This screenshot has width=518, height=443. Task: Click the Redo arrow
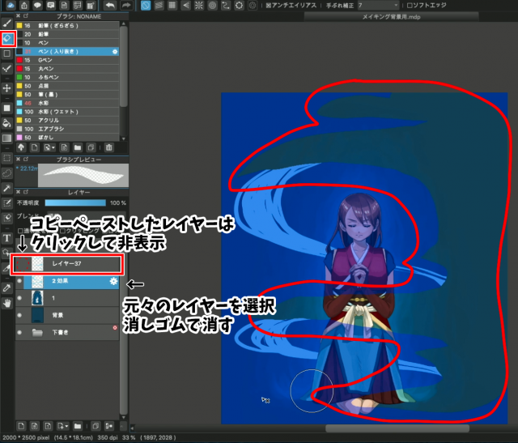click(126, 6)
